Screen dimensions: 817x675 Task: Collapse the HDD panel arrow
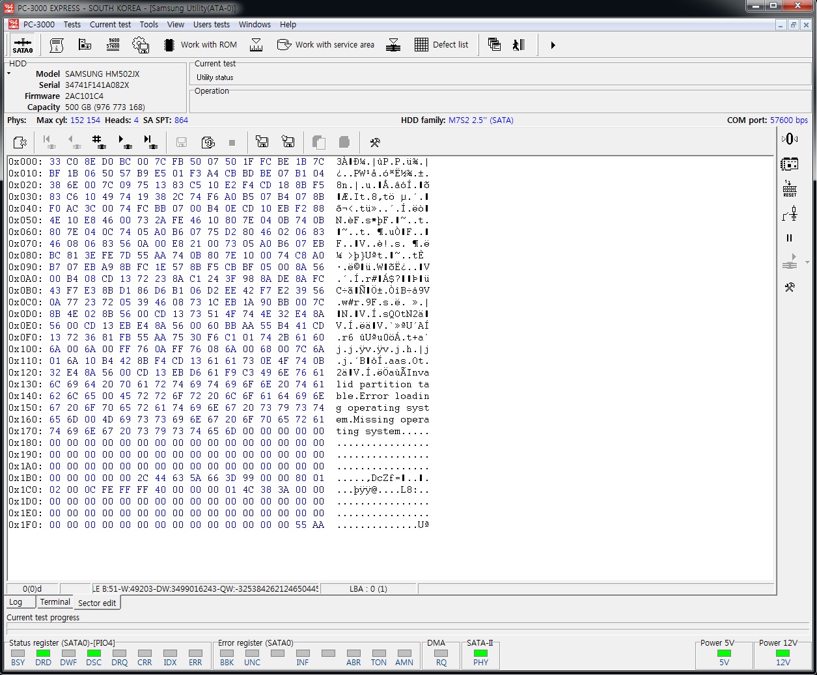point(9,74)
